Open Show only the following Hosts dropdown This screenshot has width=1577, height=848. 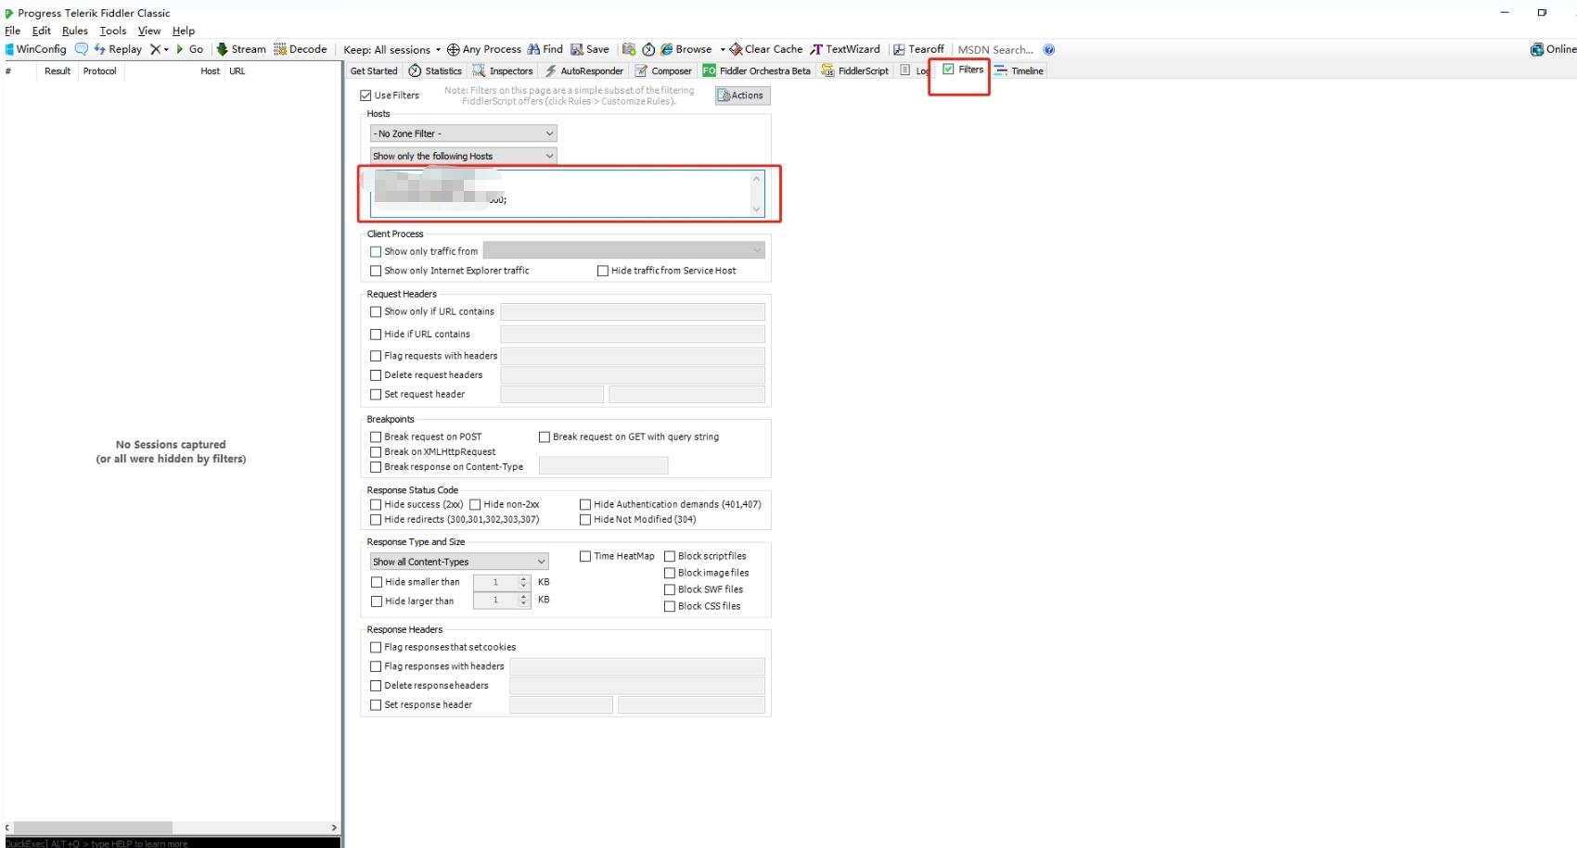pos(463,156)
